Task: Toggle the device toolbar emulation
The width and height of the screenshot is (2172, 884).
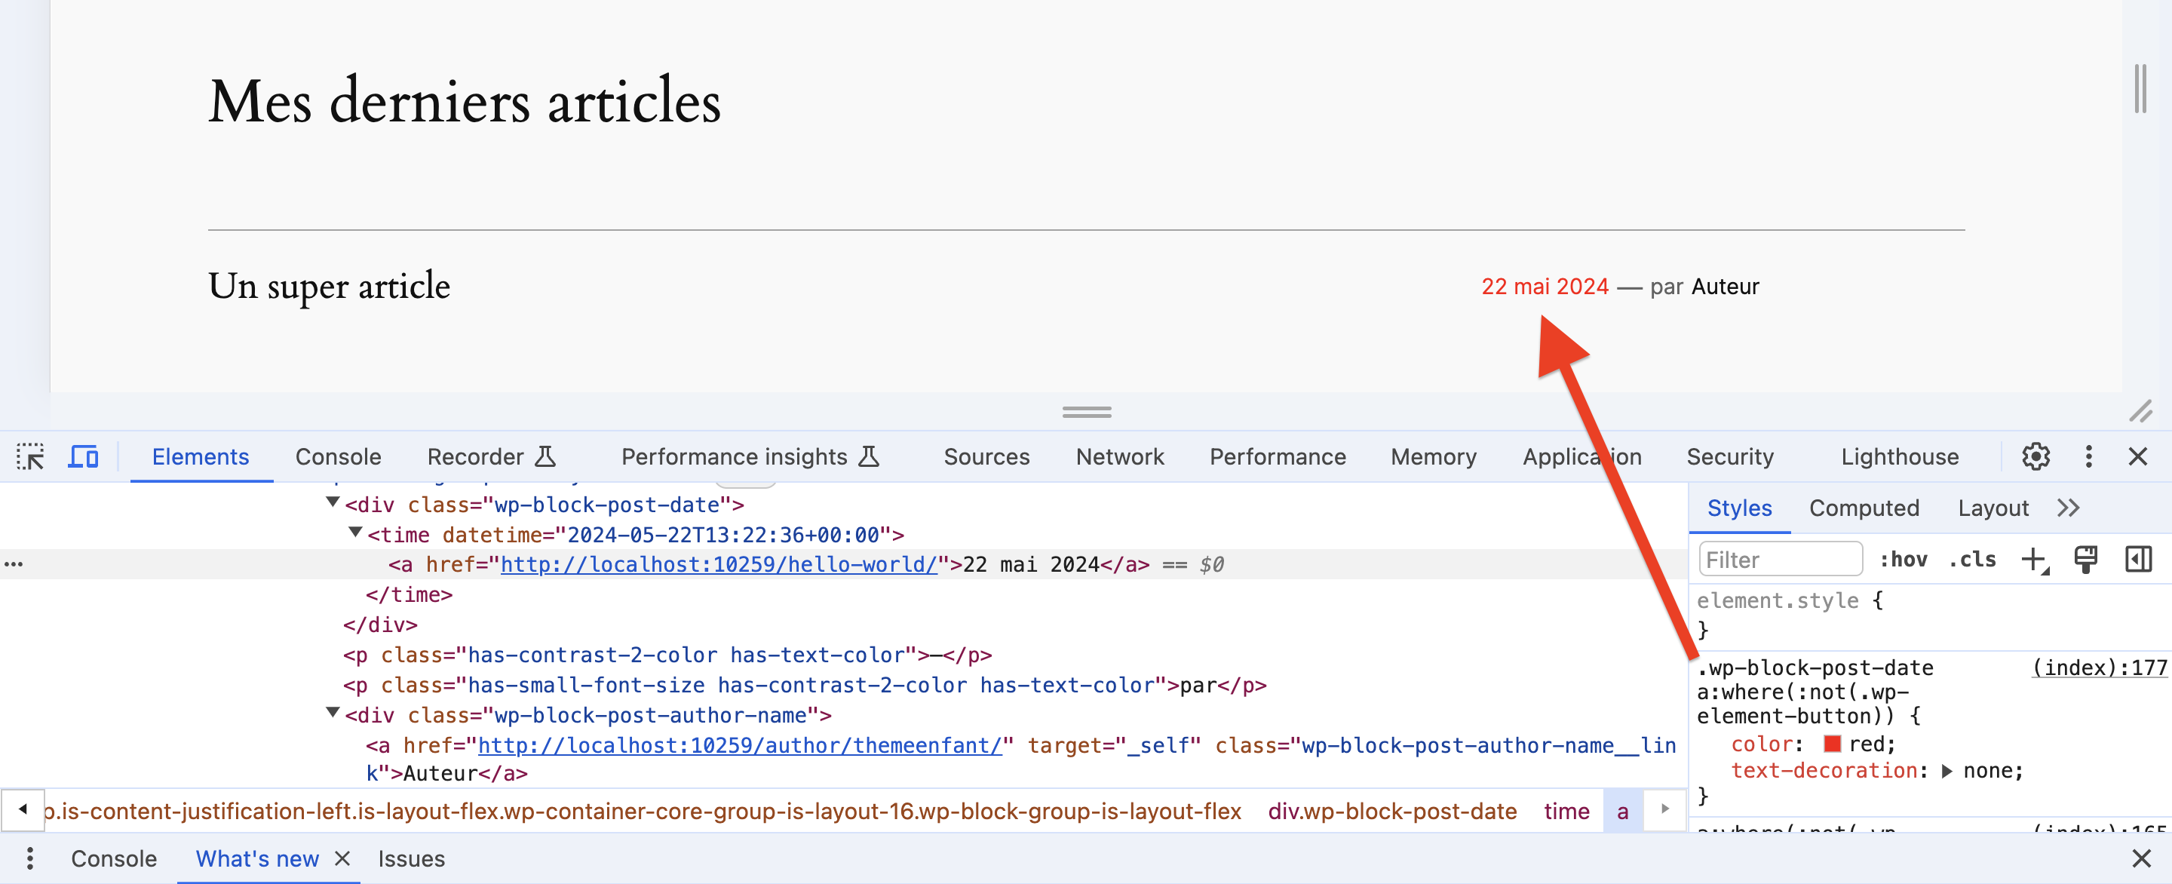Action: (x=84, y=456)
